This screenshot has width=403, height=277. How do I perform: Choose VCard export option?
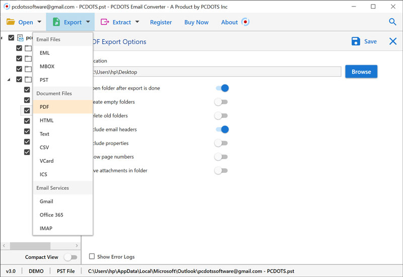[62, 161]
